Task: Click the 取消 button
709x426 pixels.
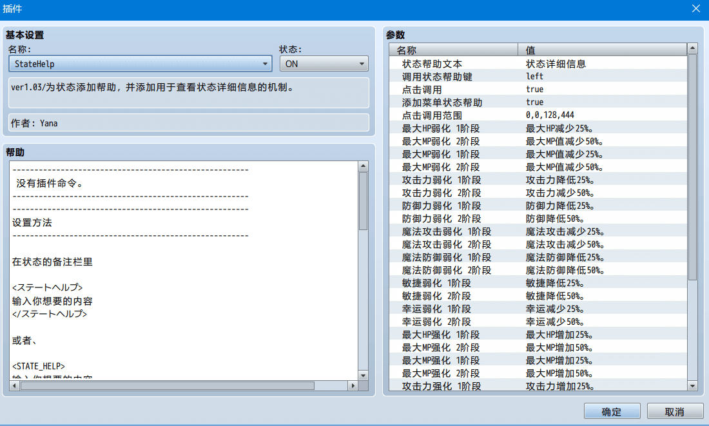Action: (675, 412)
